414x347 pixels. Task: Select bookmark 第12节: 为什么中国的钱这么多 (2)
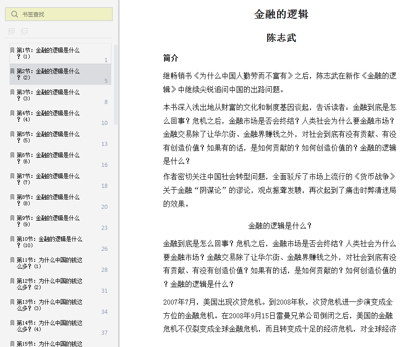click(60, 284)
